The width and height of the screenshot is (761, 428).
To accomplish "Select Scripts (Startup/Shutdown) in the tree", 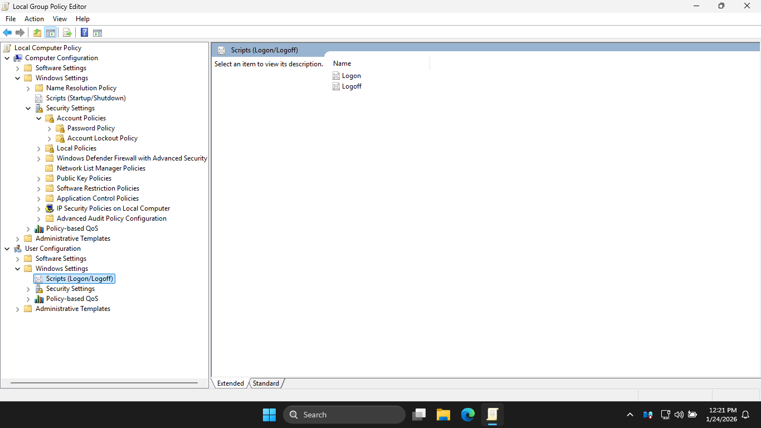I will click(86, 98).
